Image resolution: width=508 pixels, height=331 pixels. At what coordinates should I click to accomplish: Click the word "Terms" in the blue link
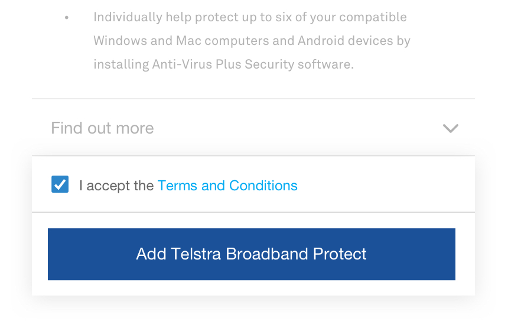[x=177, y=186]
